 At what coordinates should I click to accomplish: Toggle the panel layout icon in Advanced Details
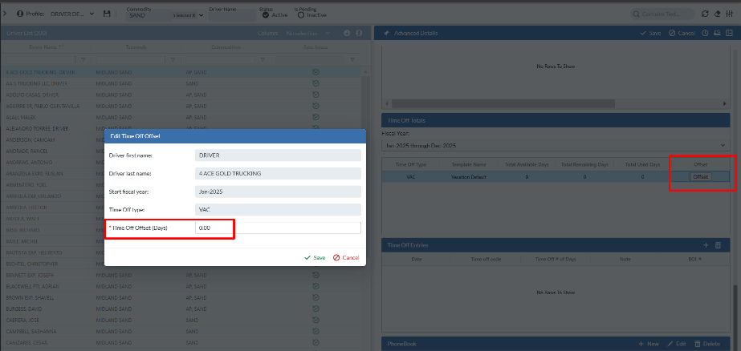pos(729,34)
